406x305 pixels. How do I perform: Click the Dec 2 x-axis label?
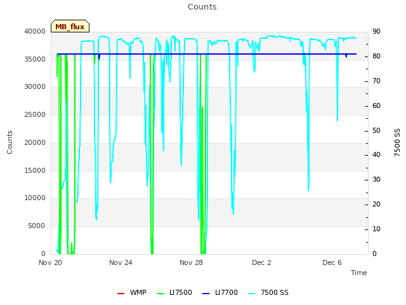click(261, 262)
